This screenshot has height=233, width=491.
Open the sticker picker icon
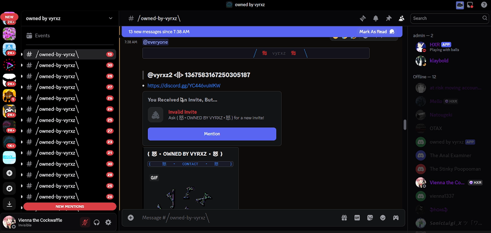370,218
